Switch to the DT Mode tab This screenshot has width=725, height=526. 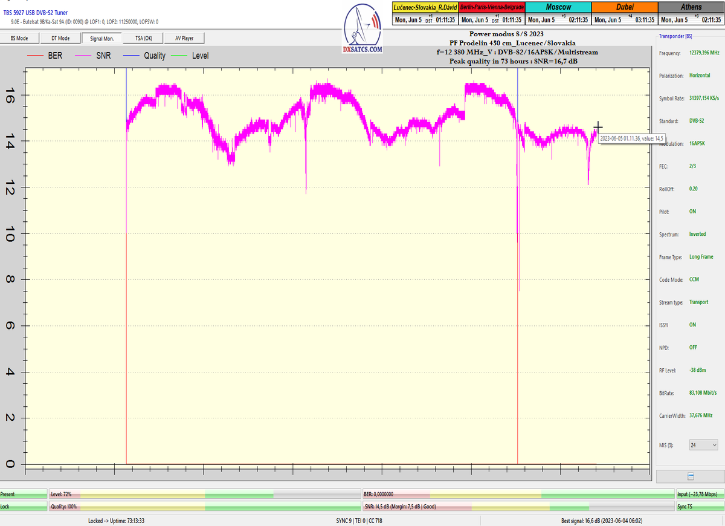click(60, 38)
